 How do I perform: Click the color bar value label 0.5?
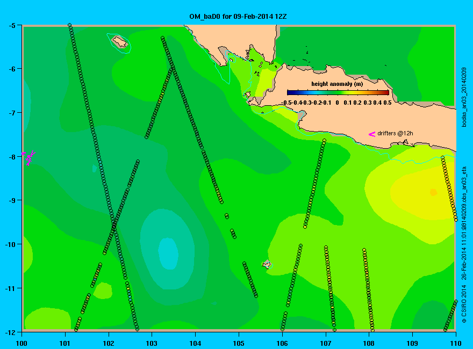click(388, 103)
